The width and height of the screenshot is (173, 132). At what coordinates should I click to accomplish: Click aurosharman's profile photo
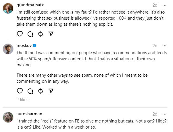coord(8,117)
